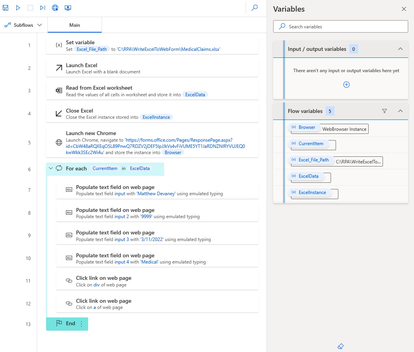The height and width of the screenshot is (352, 414).
Task: Collapse the For each loop
Action: (50, 168)
